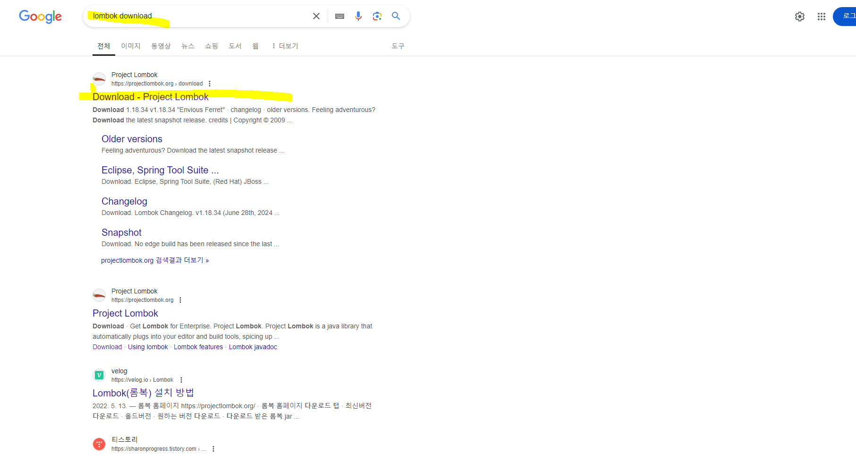Click the velog site name
This screenshot has width=856, height=455.
point(119,371)
